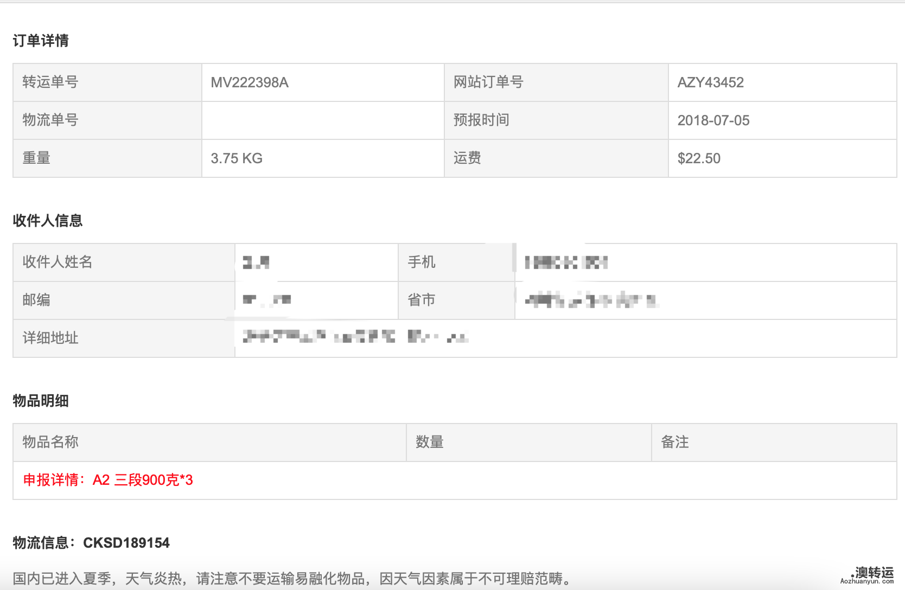905x590 pixels.
Task: Click the 预报时间 label cell
Action: tap(556, 120)
